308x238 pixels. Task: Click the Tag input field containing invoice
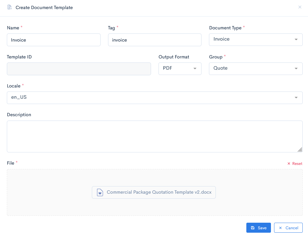[x=155, y=40]
